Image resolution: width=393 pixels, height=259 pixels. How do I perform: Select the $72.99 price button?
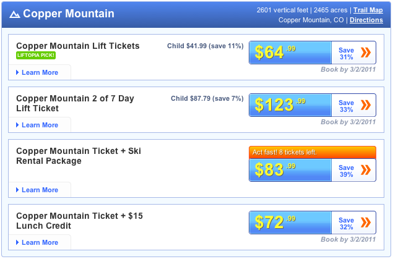click(x=290, y=223)
